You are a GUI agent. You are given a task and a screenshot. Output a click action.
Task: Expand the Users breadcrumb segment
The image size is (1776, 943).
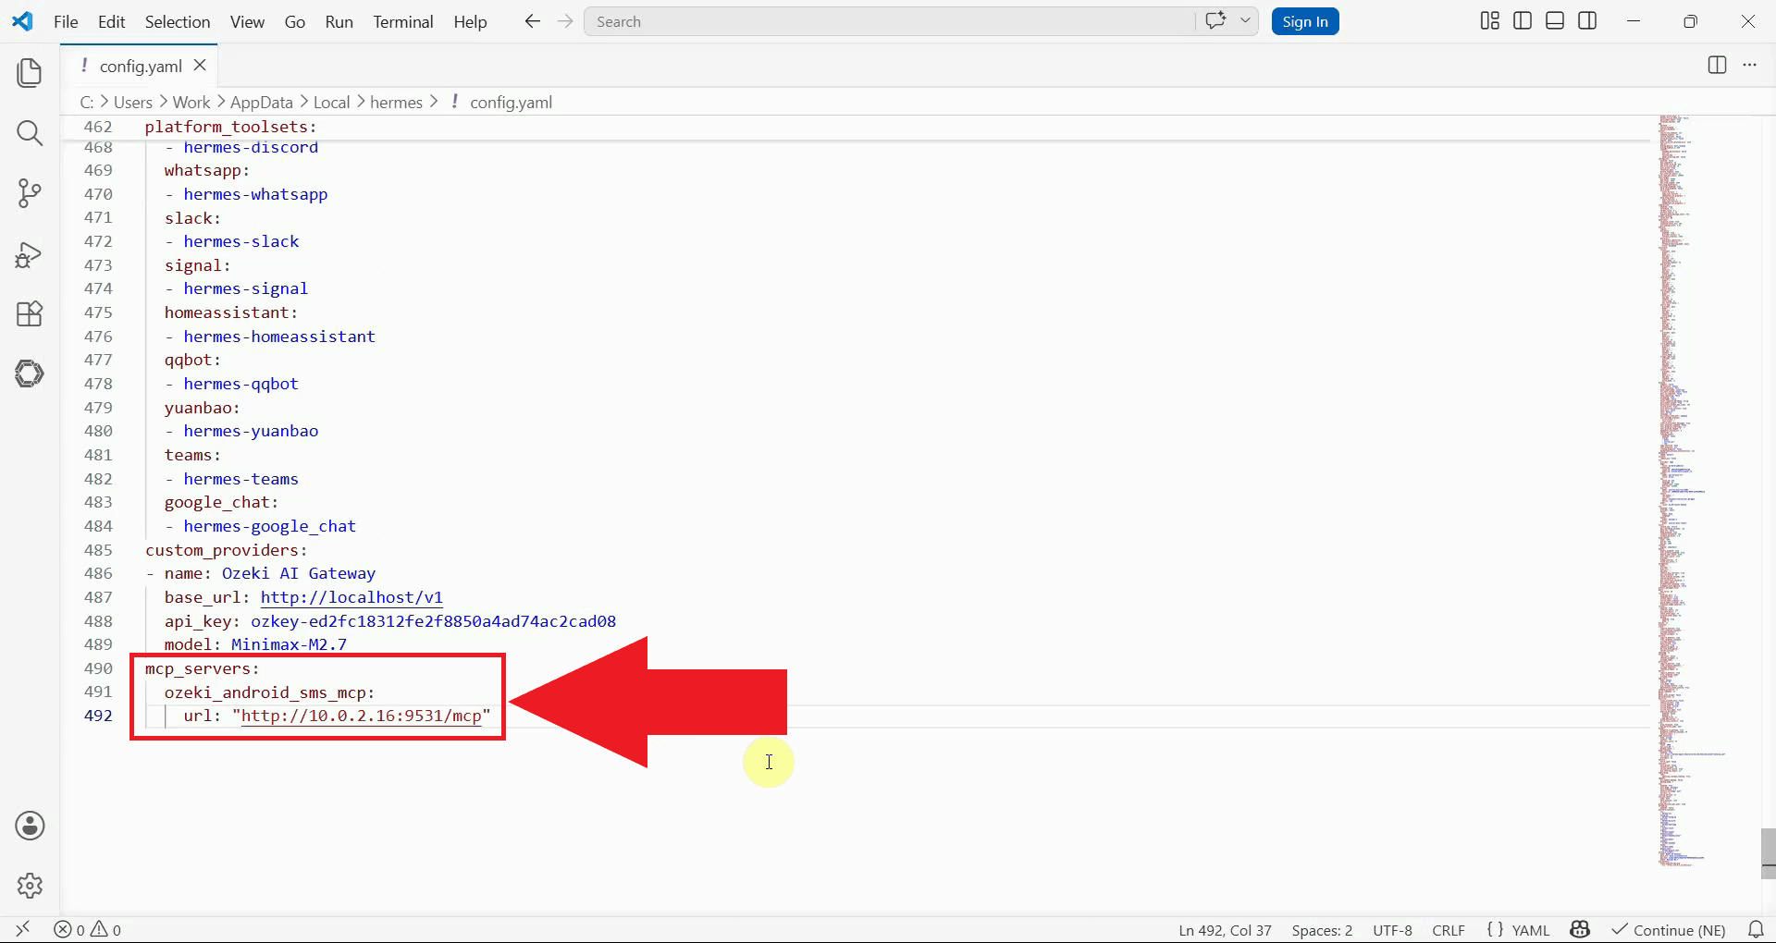[132, 103]
